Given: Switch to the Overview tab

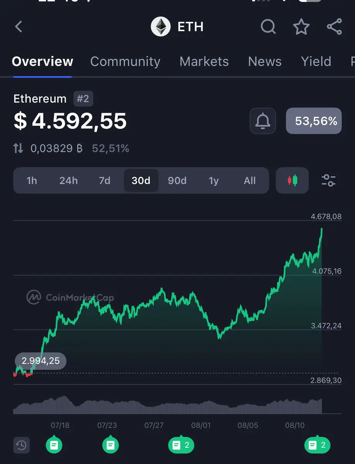Looking at the screenshot, I should point(42,61).
